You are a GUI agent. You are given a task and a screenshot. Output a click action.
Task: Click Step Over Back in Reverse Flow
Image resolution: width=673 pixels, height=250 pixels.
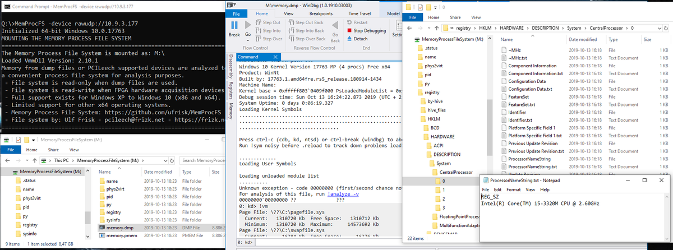coord(307,39)
